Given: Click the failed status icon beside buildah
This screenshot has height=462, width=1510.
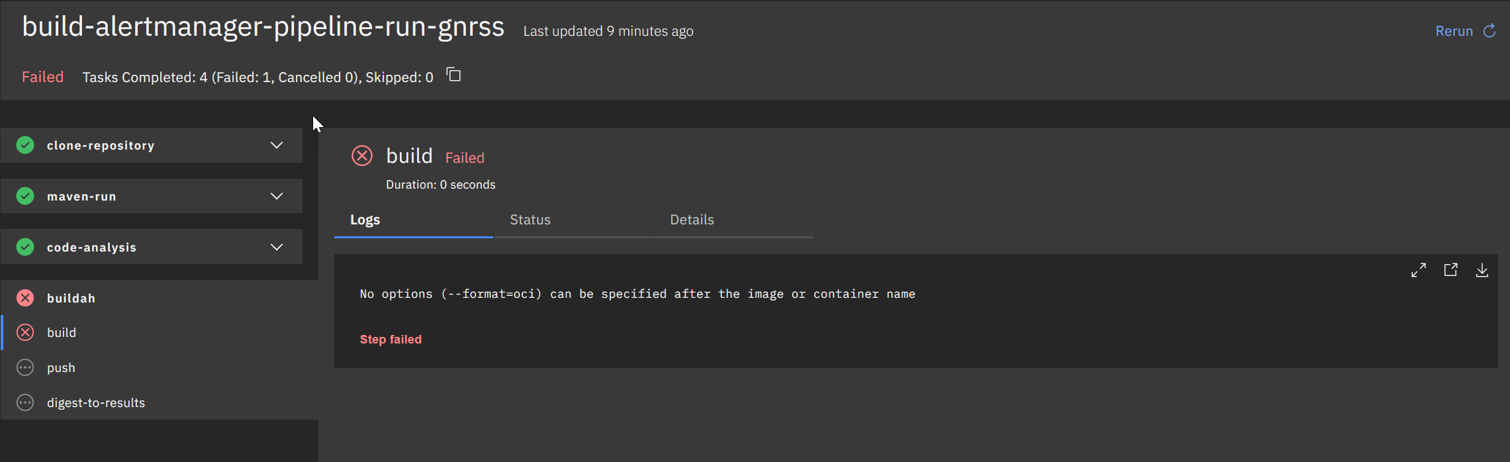Looking at the screenshot, I should pyautogui.click(x=24, y=298).
